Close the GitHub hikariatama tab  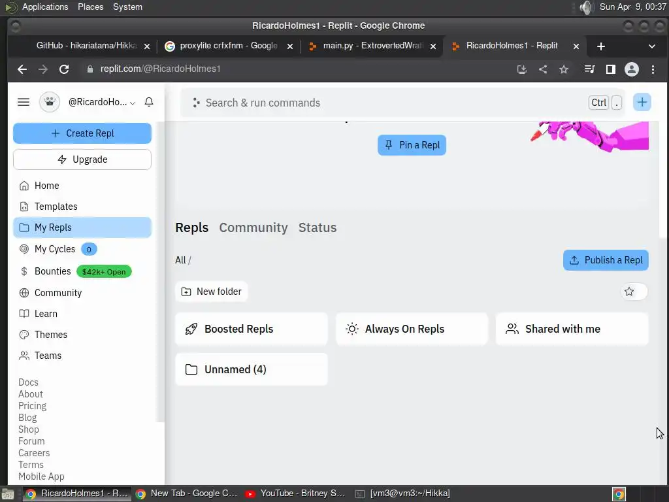click(x=147, y=46)
